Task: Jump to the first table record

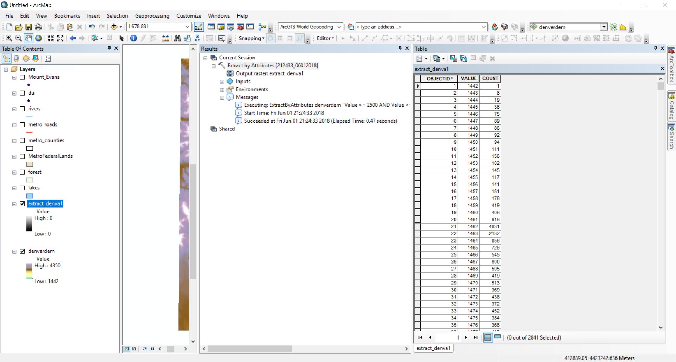Action: point(420,337)
